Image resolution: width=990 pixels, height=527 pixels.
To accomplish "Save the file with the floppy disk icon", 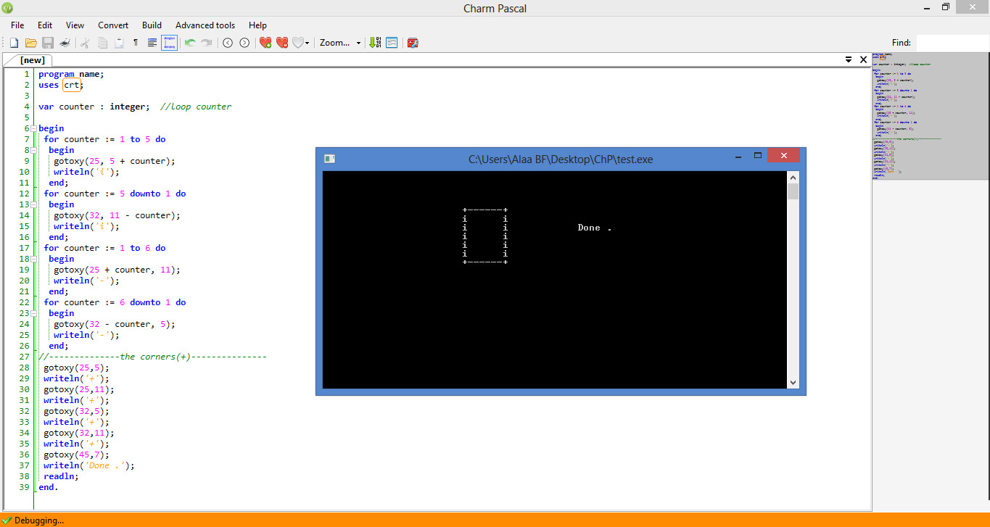I will coord(48,43).
